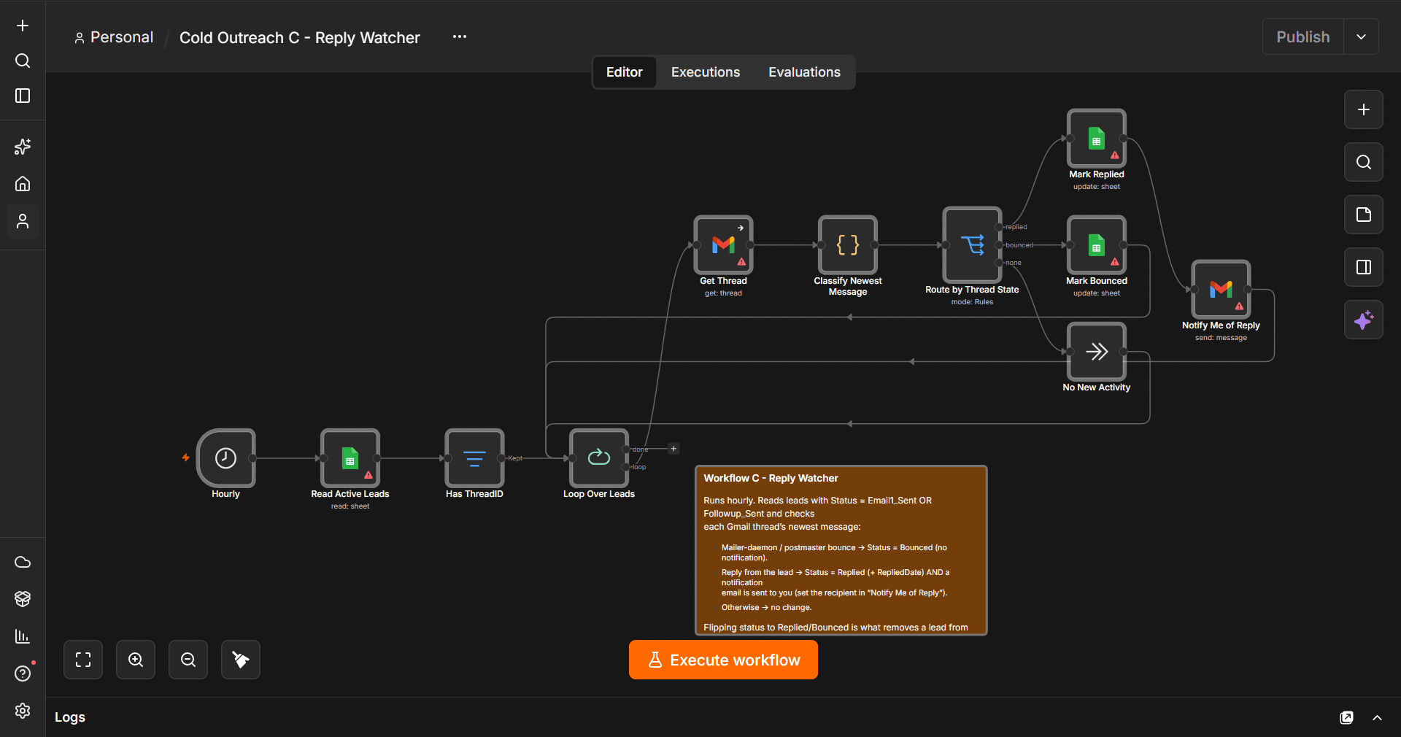1401x737 pixels.
Task: Open the workflow three-dot menu
Action: (x=459, y=36)
